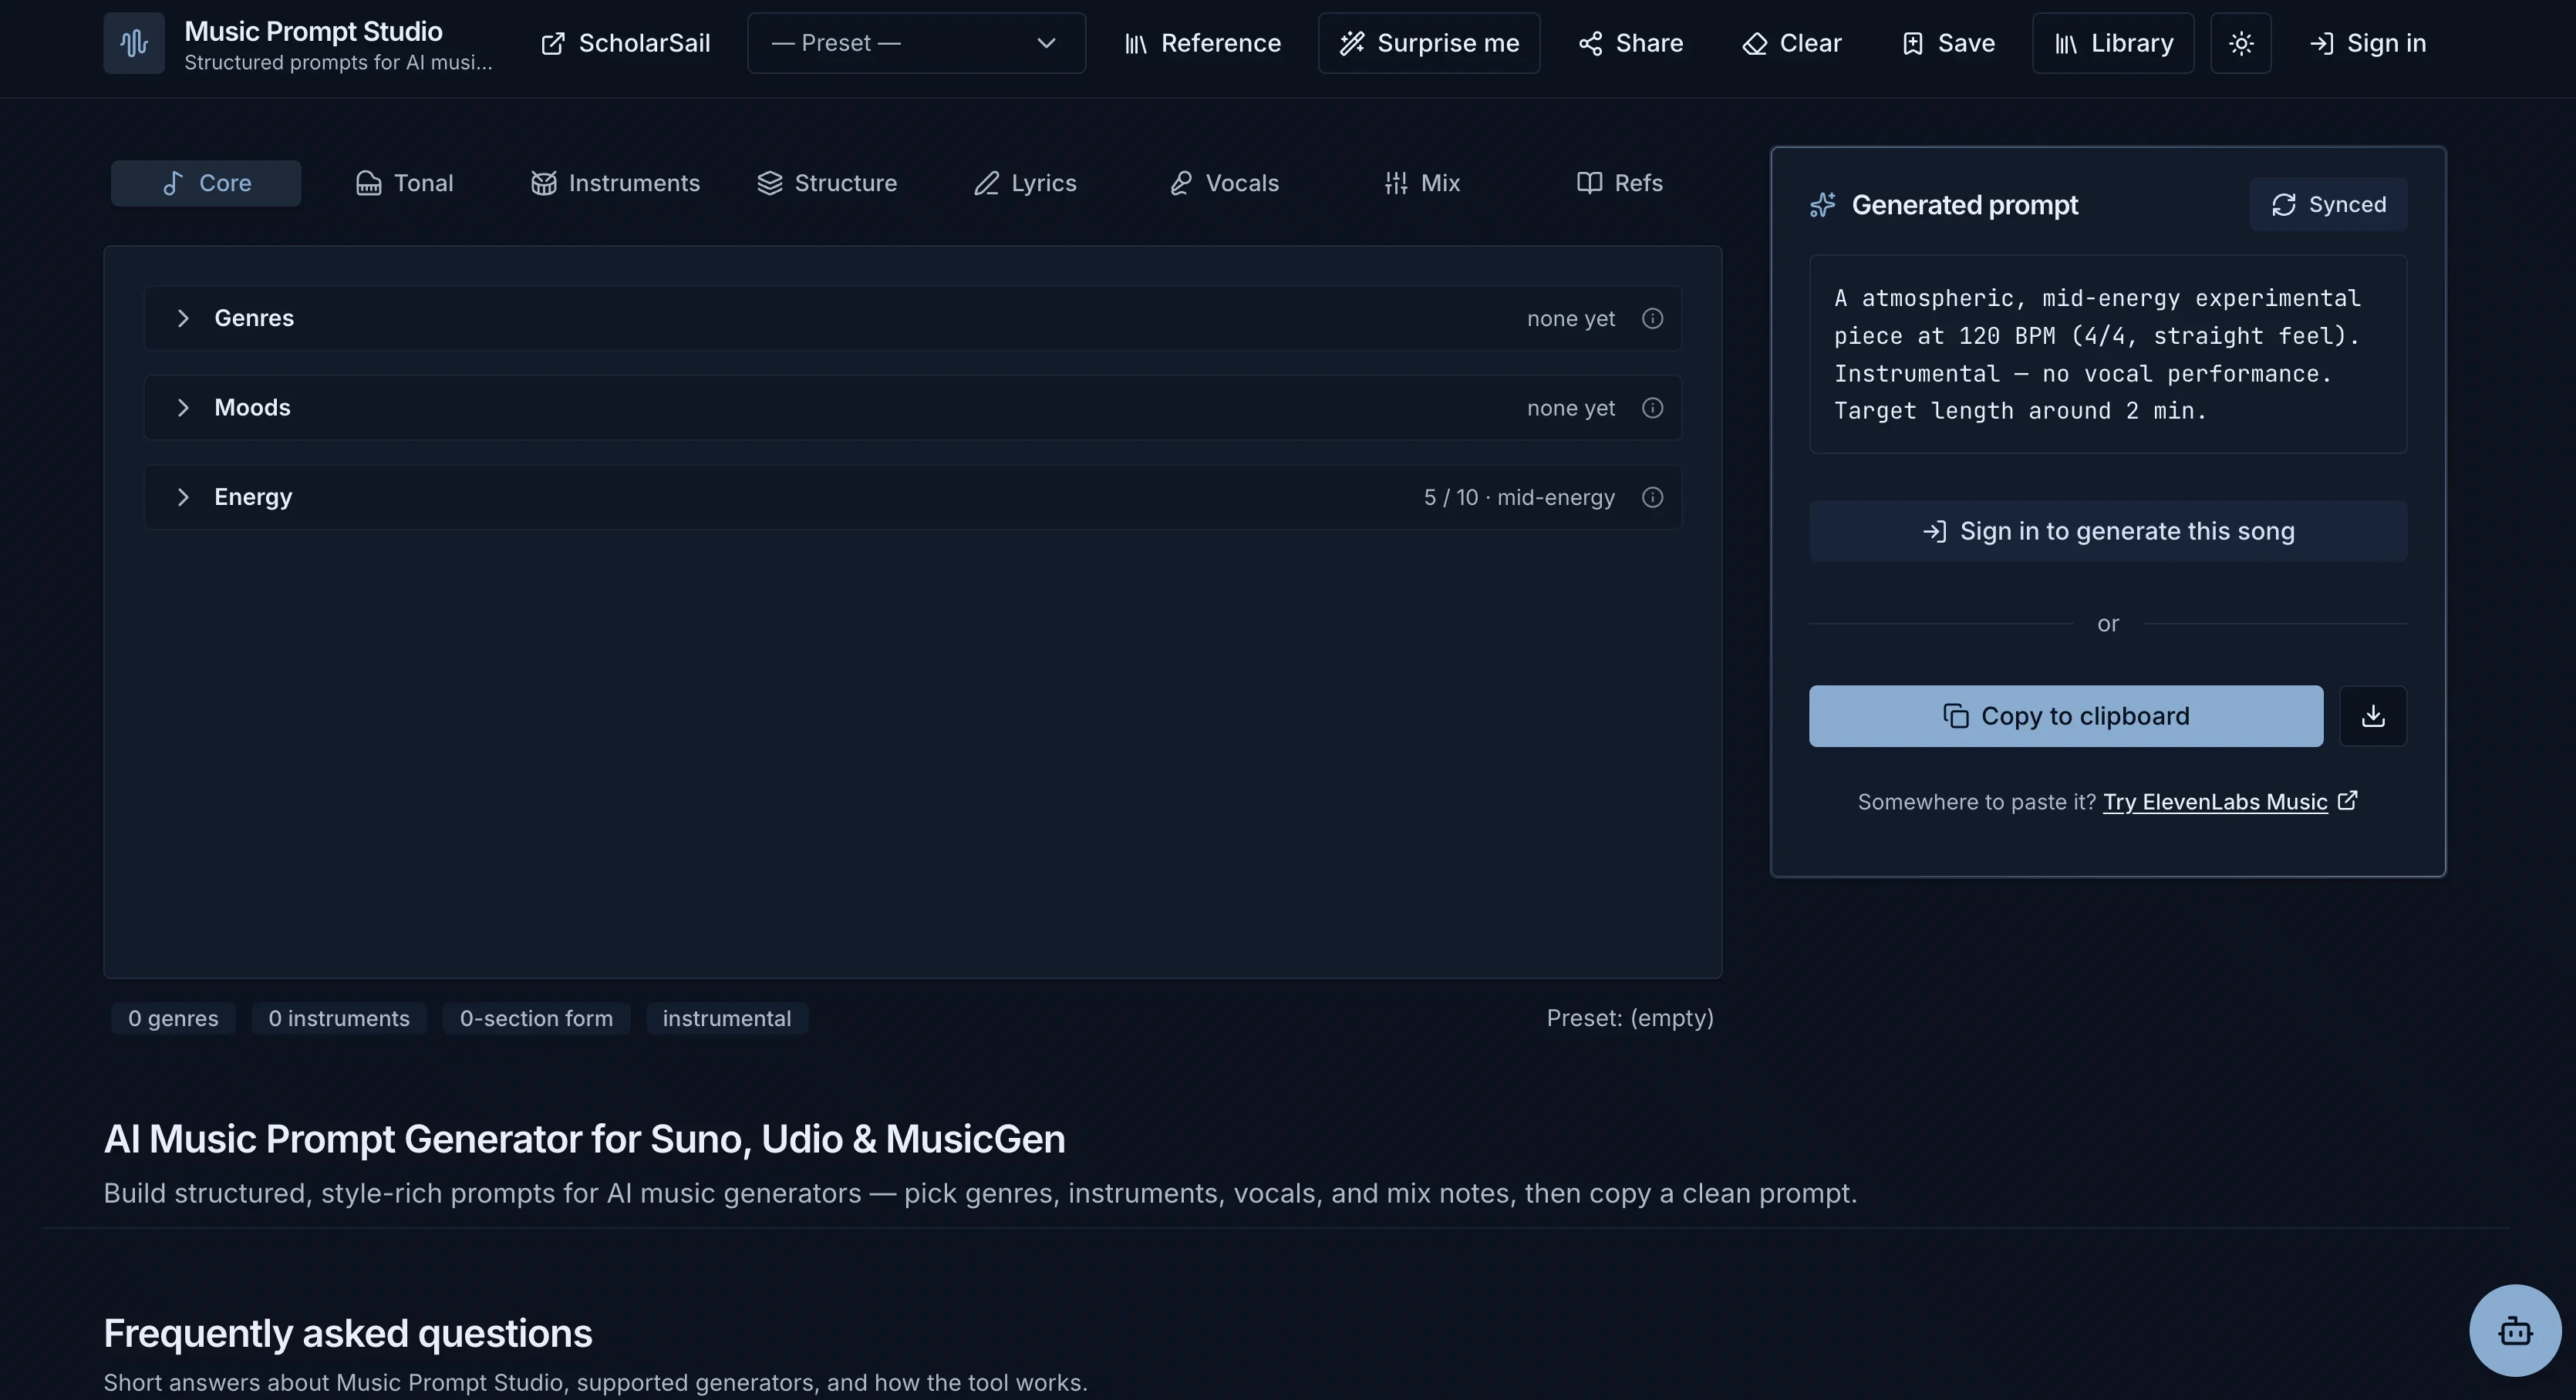This screenshot has height=1400, width=2576.
Task: Click the info icon in Energy row
Action: tap(1653, 496)
